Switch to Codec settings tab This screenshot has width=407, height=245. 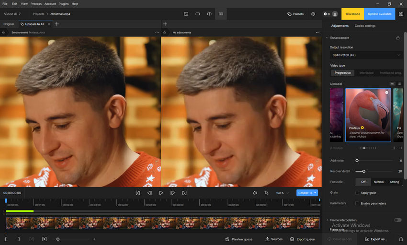coord(365,26)
